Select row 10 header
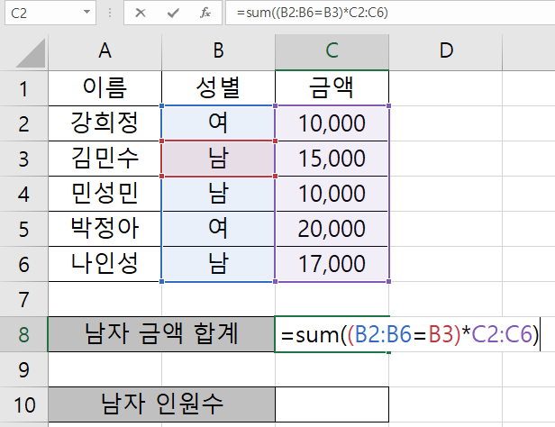 click(x=23, y=404)
